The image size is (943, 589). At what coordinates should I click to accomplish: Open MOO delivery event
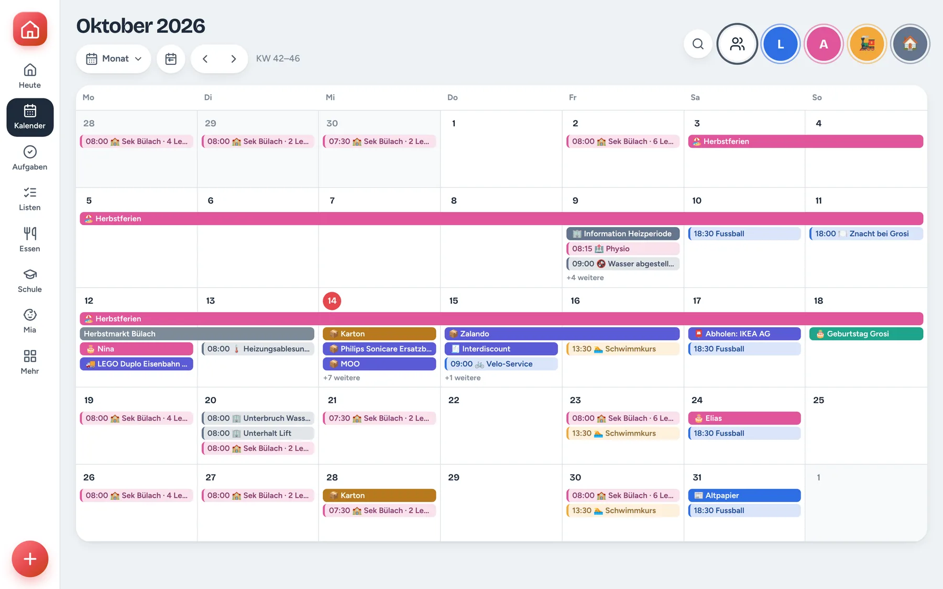pyautogui.click(x=379, y=364)
